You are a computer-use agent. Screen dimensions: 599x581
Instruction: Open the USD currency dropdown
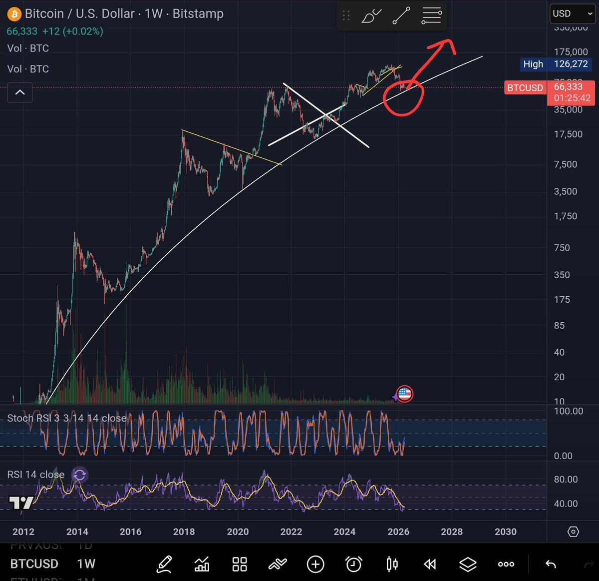[572, 14]
